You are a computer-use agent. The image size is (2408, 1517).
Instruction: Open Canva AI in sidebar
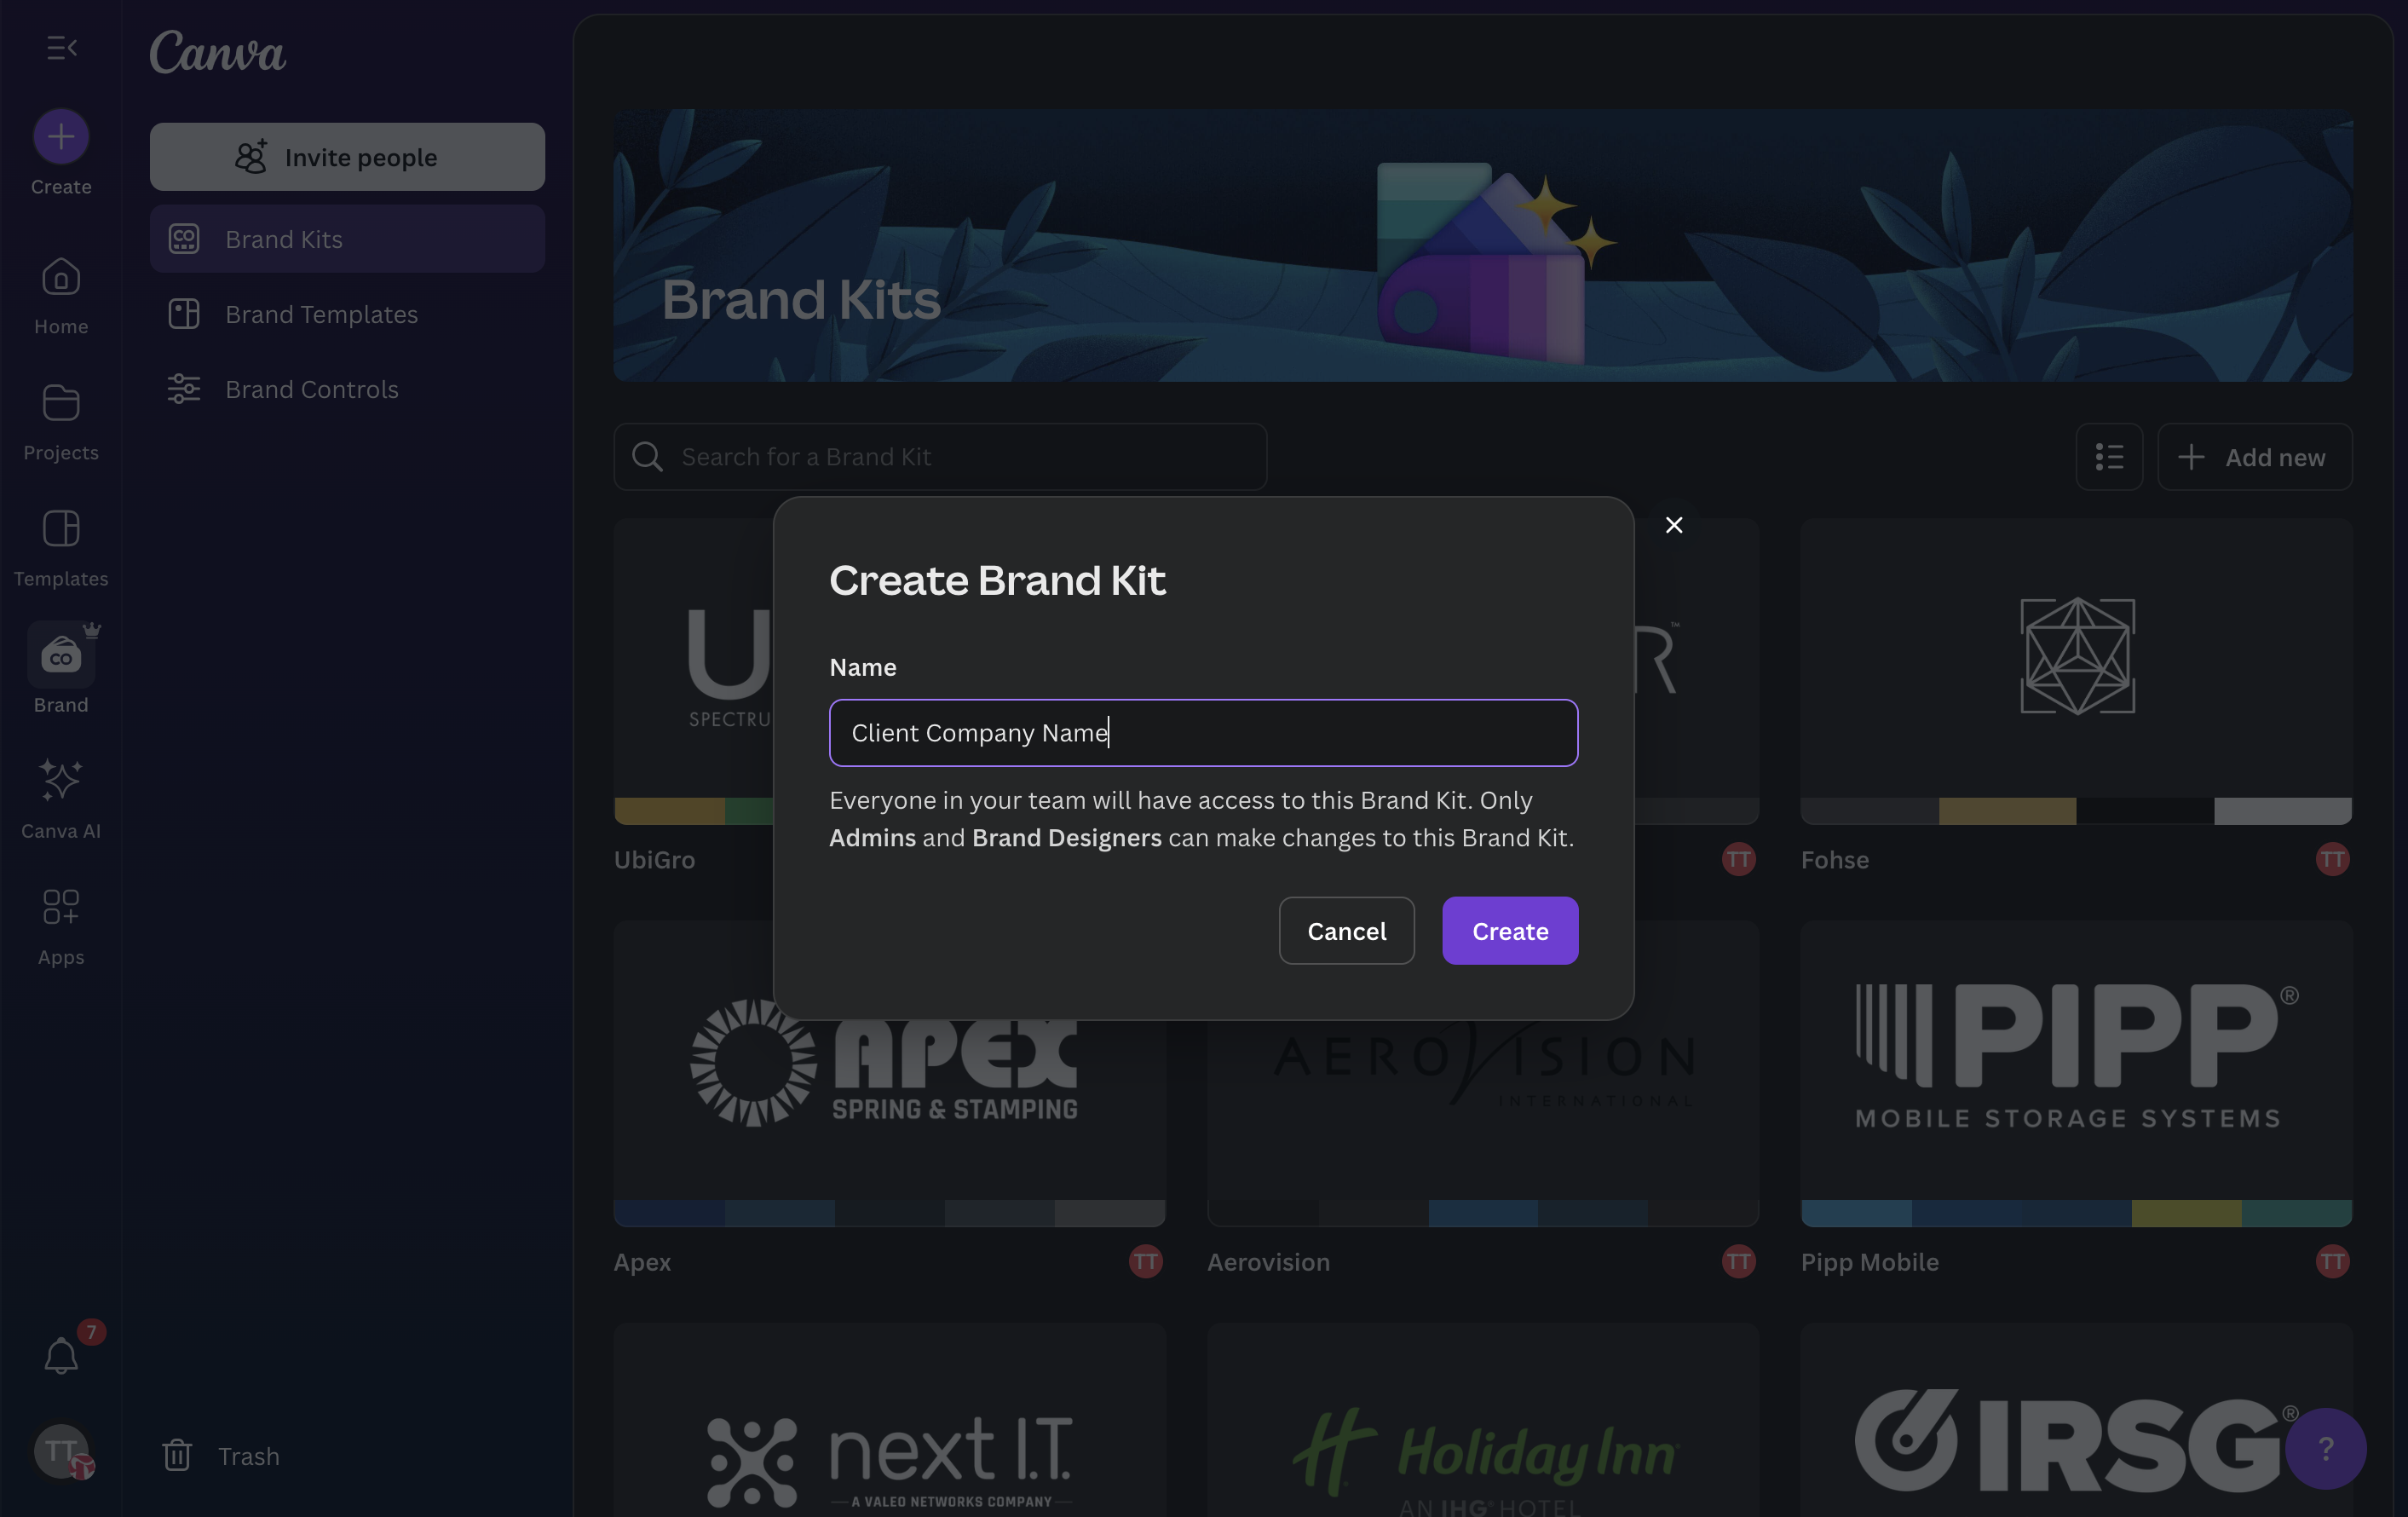click(61, 800)
